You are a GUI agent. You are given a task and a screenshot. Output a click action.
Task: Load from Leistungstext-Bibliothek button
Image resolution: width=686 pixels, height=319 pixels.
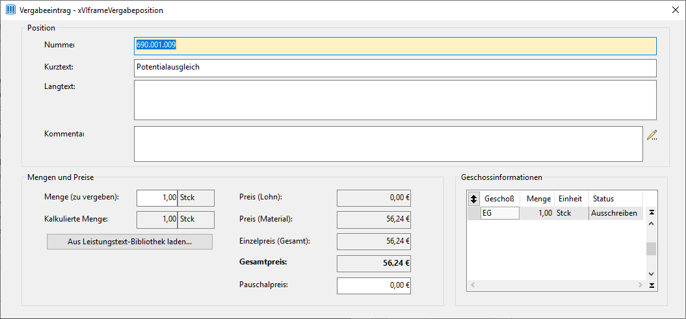tap(129, 242)
